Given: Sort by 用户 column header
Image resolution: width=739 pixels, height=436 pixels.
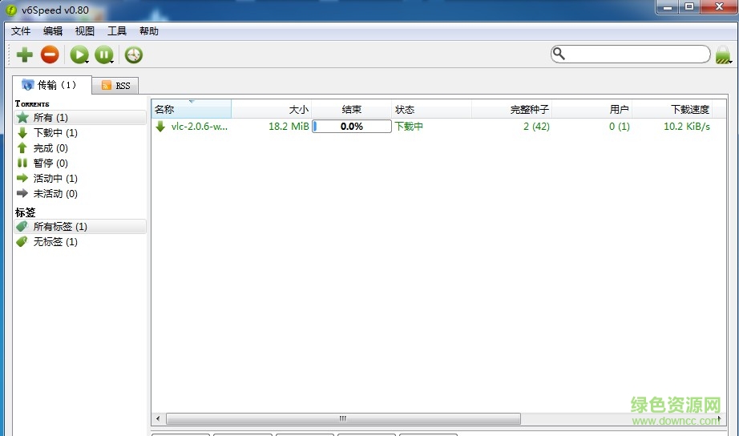Looking at the screenshot, I should point(592,109).
